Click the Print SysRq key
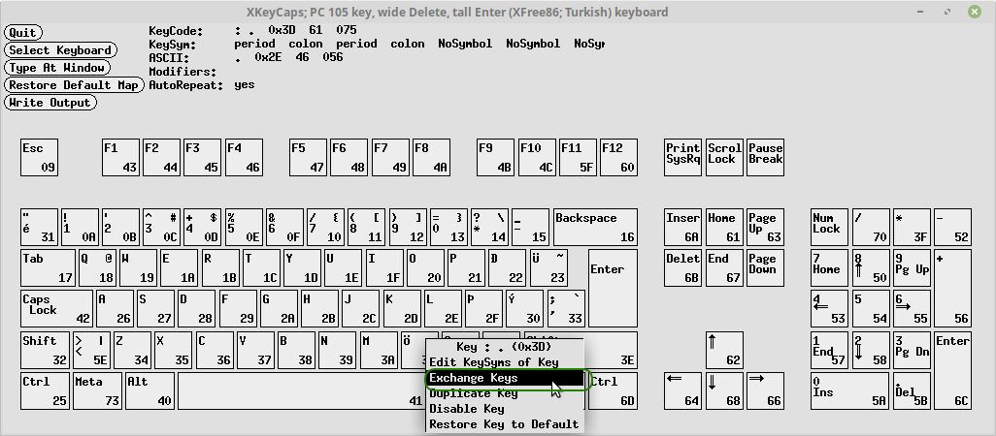The image size is (996, 436). [x=682, y=158]
